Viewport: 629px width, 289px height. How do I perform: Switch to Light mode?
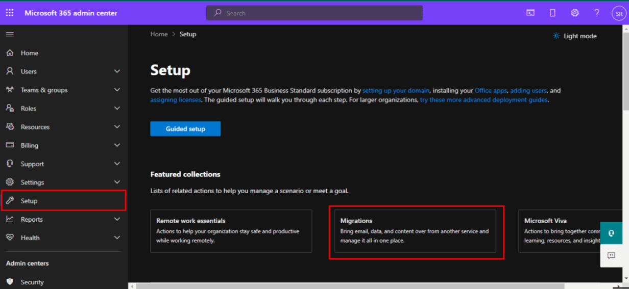coord(574,36)
